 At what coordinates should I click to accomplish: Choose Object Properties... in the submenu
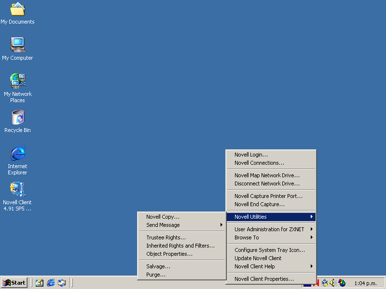[x=182, y=254]
